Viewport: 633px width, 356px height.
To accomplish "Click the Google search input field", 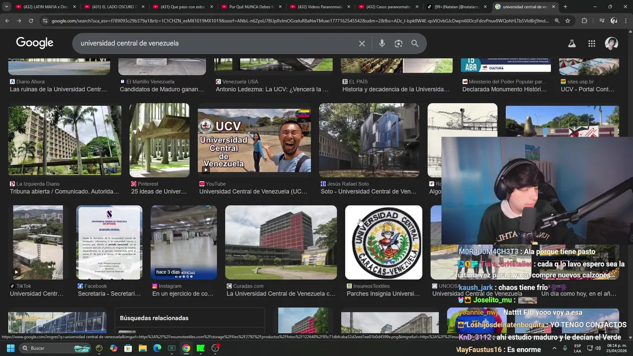I will click(x=218, y=43).
